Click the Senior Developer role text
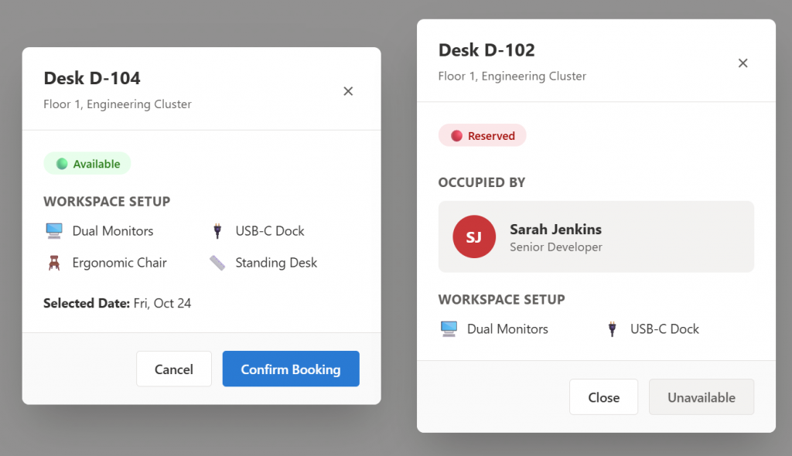 555,247
